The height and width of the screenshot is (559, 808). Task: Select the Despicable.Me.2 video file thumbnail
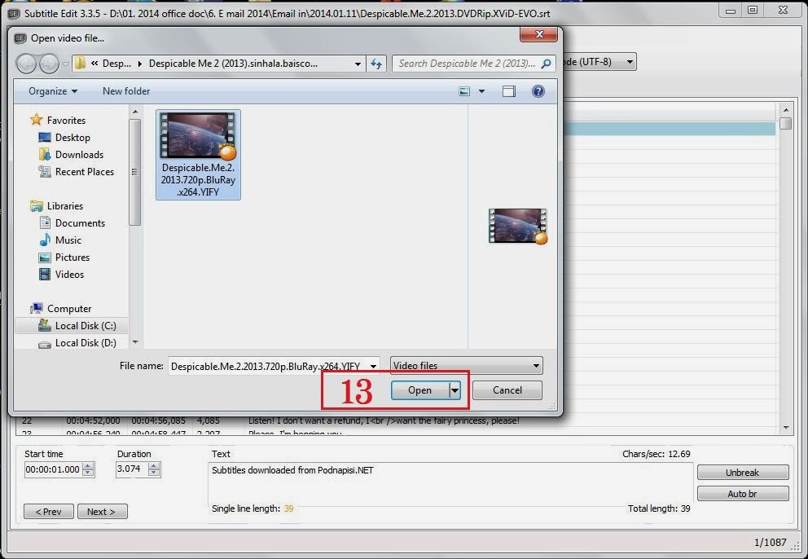click(199, 155)
